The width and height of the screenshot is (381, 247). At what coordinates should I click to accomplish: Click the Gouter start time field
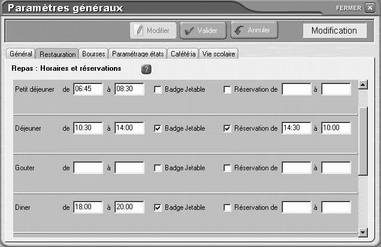click(x=88, y=167)
